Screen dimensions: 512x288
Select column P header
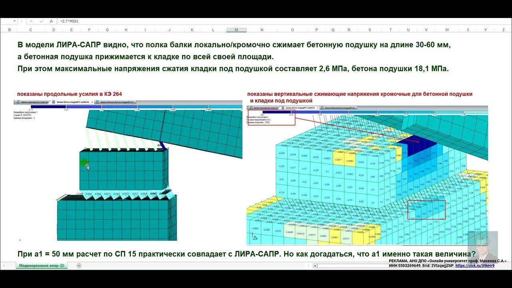(x=316, y=30)
